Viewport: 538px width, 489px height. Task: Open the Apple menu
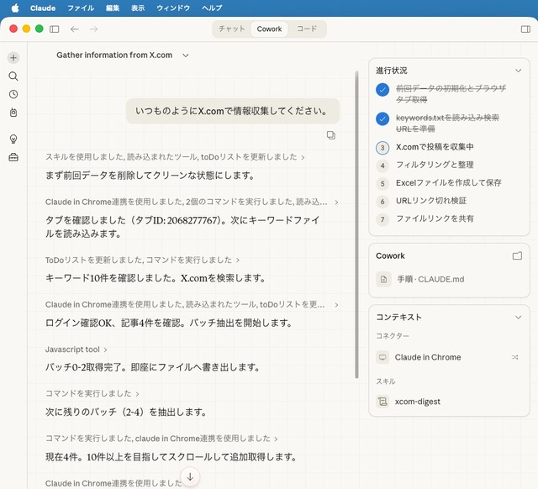[x=15, y=8]
